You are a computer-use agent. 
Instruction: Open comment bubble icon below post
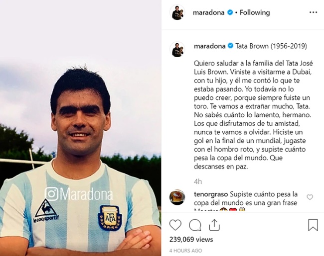(x=195, y=225)
